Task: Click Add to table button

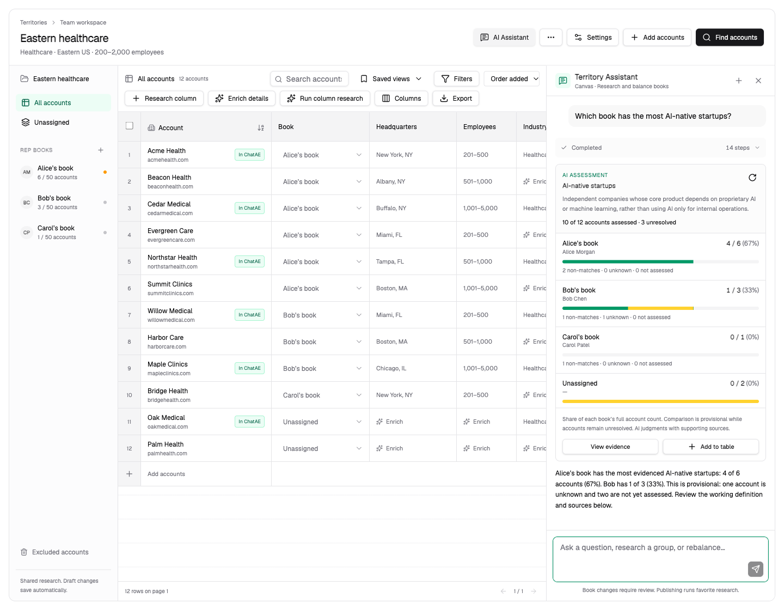Action: (711, 447)
